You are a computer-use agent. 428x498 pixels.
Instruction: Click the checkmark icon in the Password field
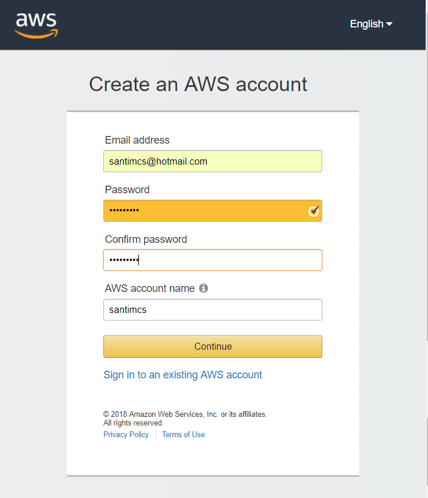[314, 211]
